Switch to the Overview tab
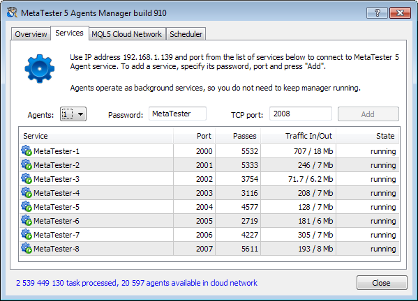Screen dimensions: 418x301 click(31, 34)
